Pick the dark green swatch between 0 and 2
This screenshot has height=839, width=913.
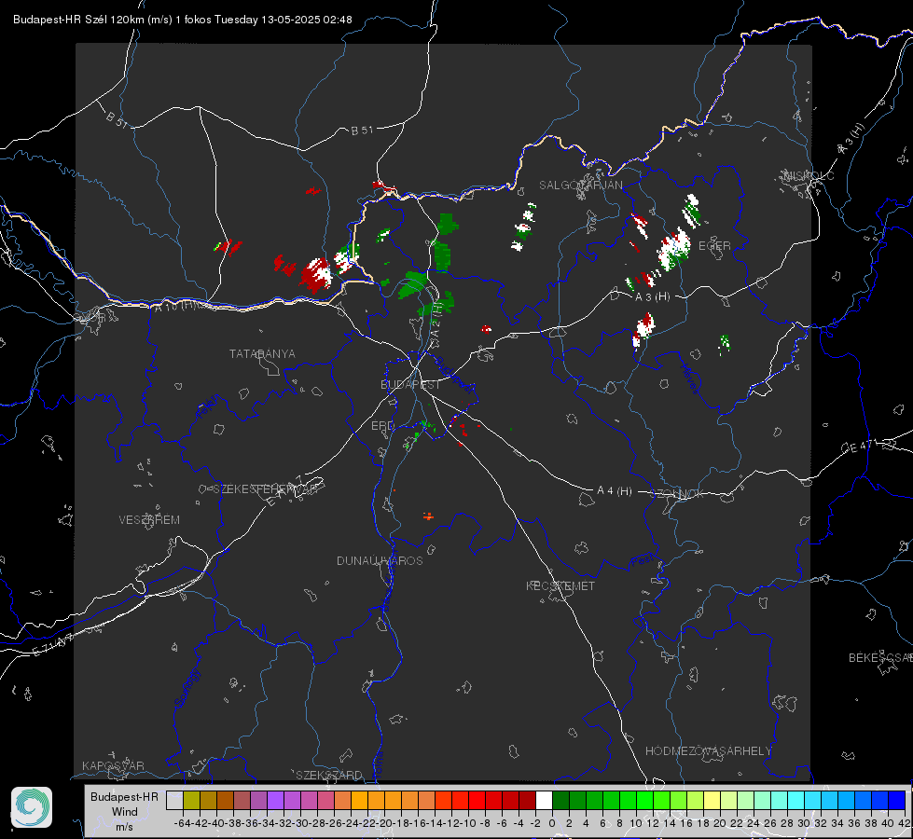(x=560, y=800)
